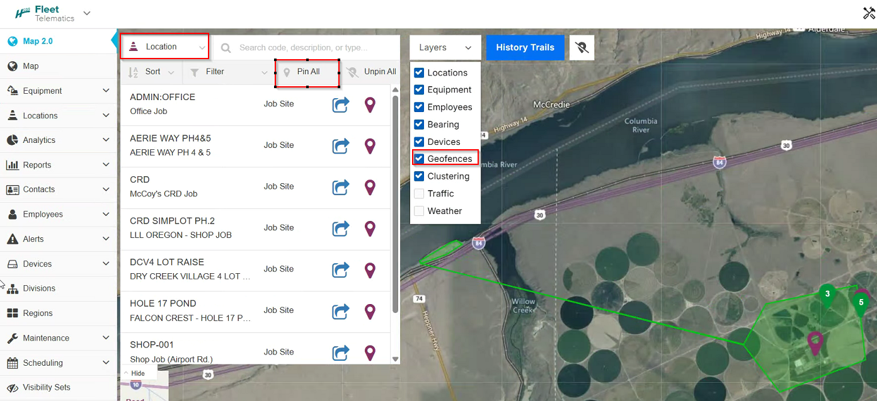Open the Alerts sidebar item
This screenshot has width=877, height=401.
tap(59, 239)
